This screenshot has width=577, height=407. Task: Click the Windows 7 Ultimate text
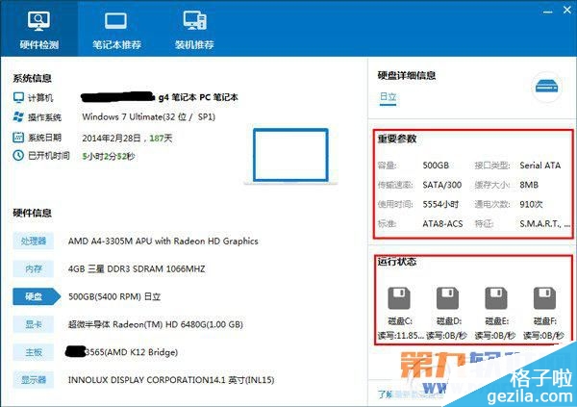(x=149, y=117)
